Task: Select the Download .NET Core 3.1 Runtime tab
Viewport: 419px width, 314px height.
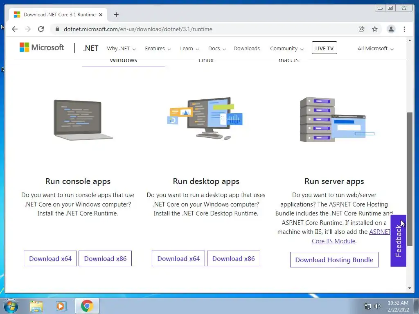Action: 58,15
